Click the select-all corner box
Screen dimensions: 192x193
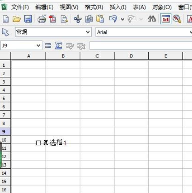click(x=5, y=56)
